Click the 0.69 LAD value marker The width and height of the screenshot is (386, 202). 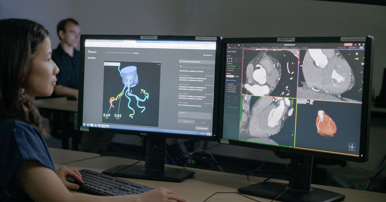click(x=107, y=116)
